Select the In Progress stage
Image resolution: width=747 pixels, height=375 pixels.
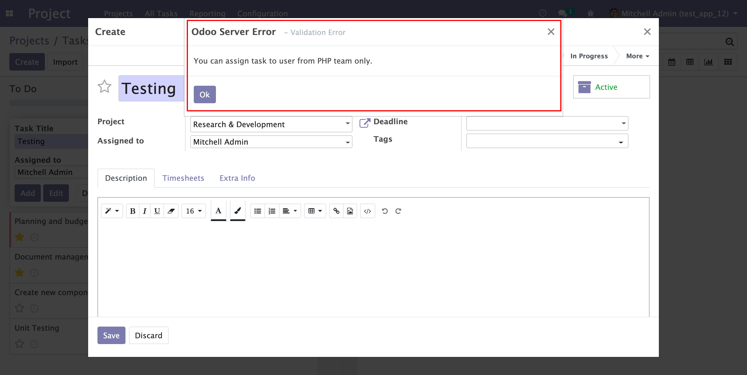(x=589, y=56)
